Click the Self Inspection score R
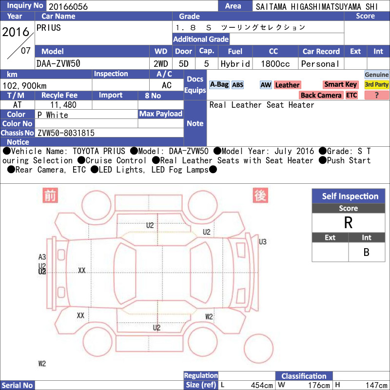390x390 pixels. pos(348,223)
